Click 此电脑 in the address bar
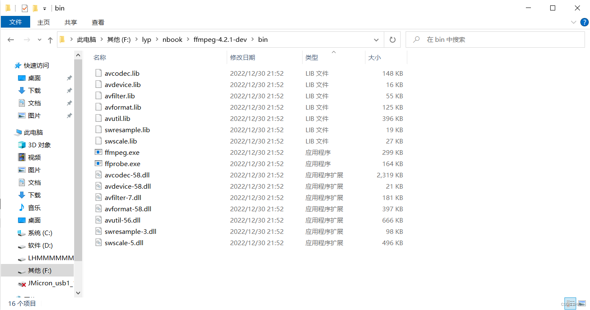The width and height of the screenshot is (590, 310). point(86,40)
